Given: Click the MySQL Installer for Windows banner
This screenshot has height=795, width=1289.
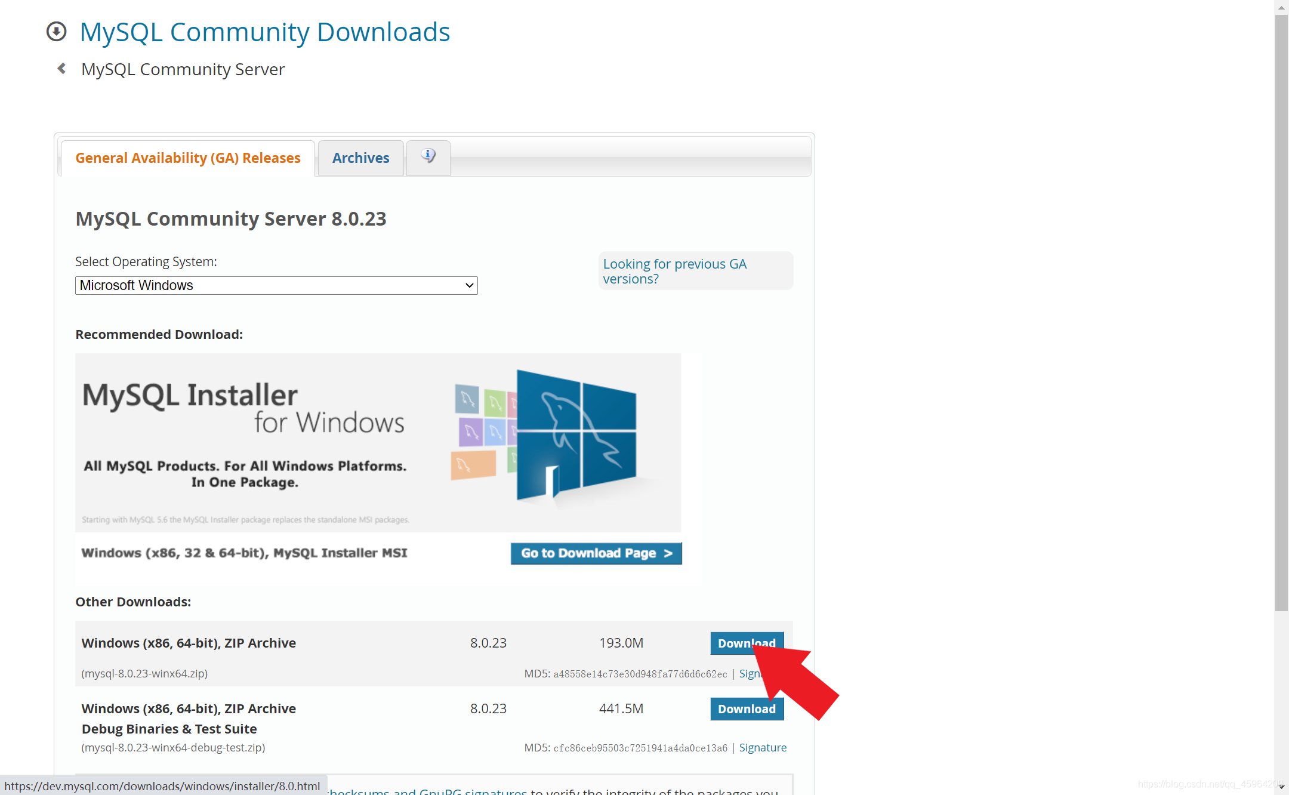Looking at the screenshot, I should point(378,442).
